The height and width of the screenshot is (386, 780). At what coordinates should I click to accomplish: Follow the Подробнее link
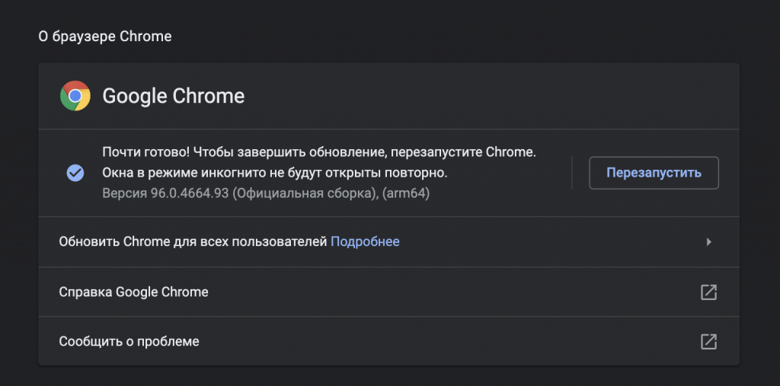(x=365, y=241)
